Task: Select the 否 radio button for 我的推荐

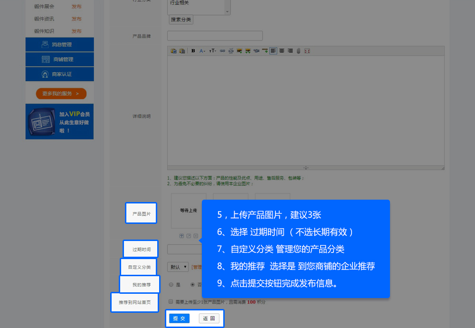Action: coord(192,285)
